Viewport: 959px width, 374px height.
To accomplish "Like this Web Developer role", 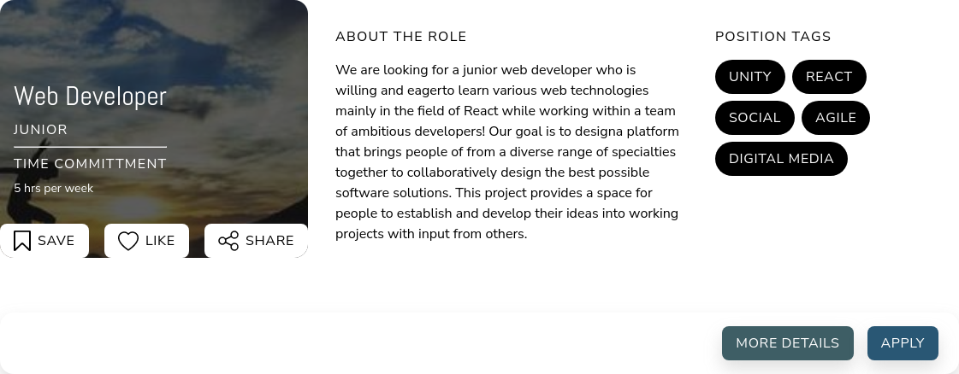I will 147,241.
